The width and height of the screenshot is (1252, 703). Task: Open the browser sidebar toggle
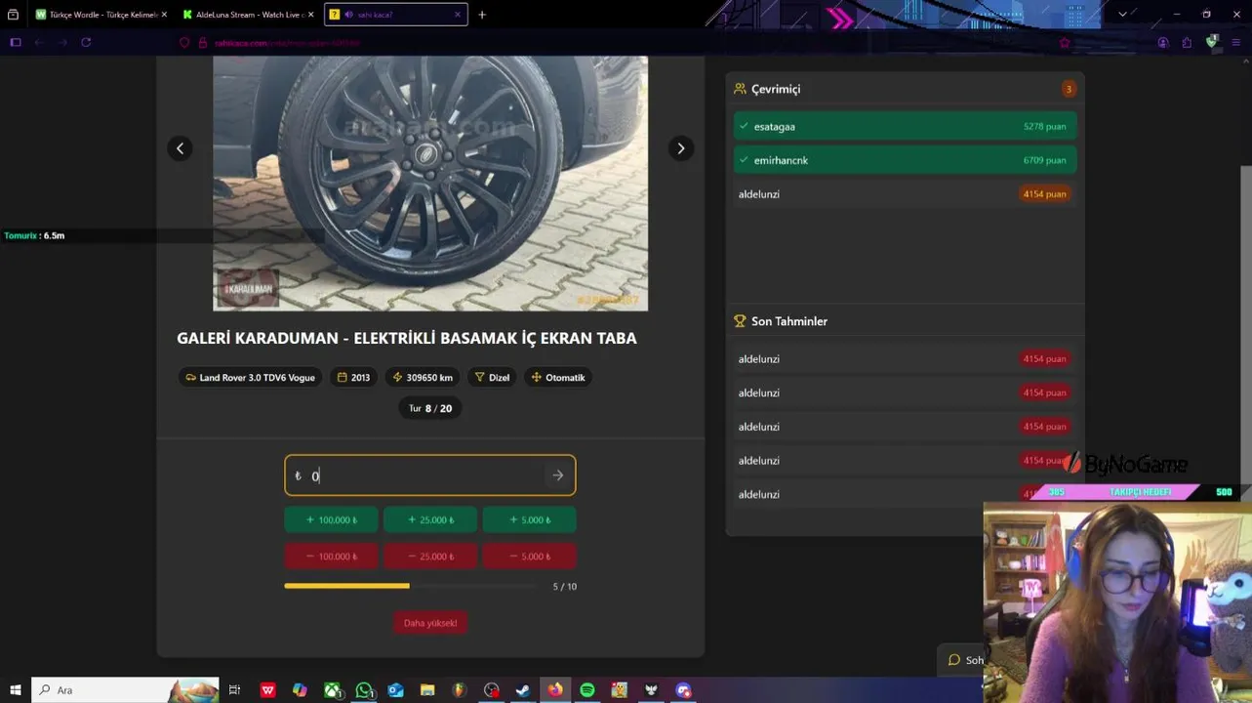pyautogui.click(x=16, y=42)
